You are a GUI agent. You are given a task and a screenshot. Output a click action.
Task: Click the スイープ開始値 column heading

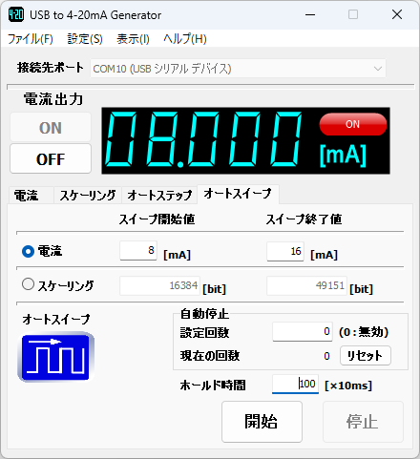click(157, 219)
